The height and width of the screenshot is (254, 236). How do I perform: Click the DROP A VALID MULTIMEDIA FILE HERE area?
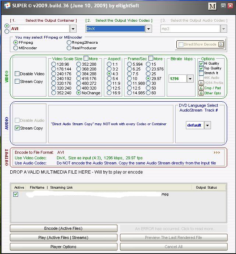(x=76, y=172)
